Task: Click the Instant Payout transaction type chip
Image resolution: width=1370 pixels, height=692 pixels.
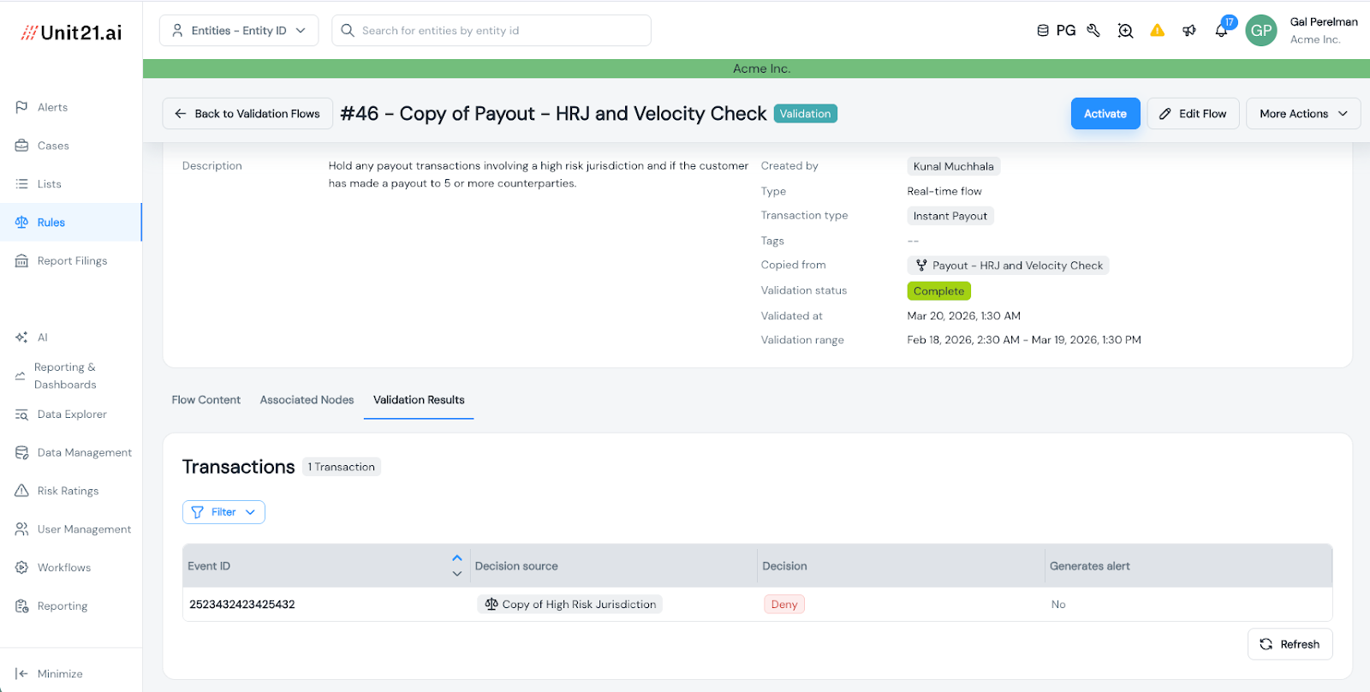Action: pos(950,216)
